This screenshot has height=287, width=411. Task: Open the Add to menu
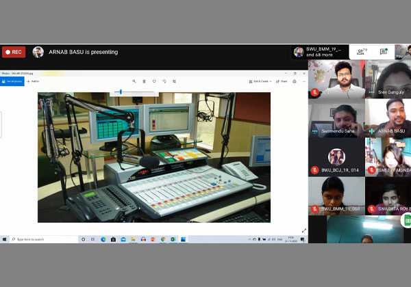tap(33, 81)
